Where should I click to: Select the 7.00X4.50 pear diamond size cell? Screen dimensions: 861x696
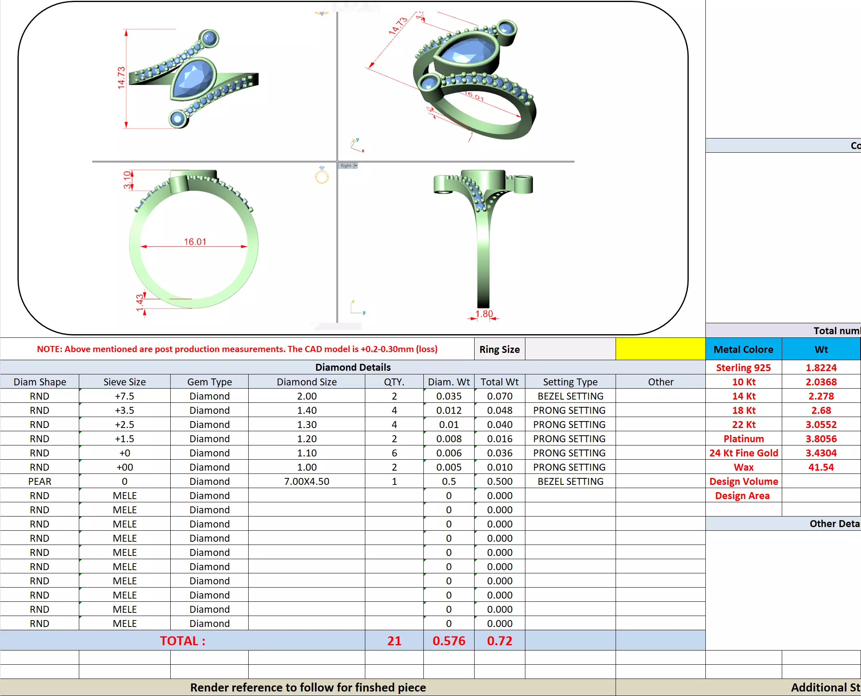[306, 481]
